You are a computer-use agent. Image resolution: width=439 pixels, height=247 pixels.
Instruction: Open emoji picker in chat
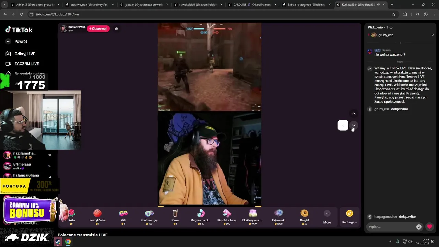coord(419,227)
